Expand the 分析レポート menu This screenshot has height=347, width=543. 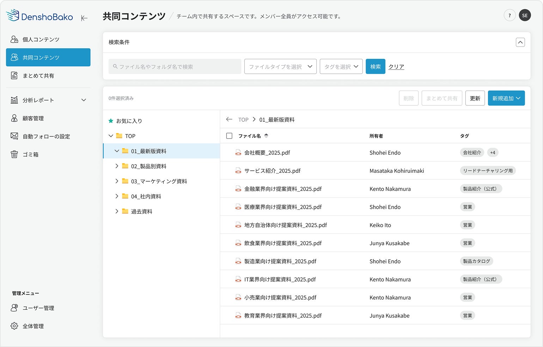[84, 100]
